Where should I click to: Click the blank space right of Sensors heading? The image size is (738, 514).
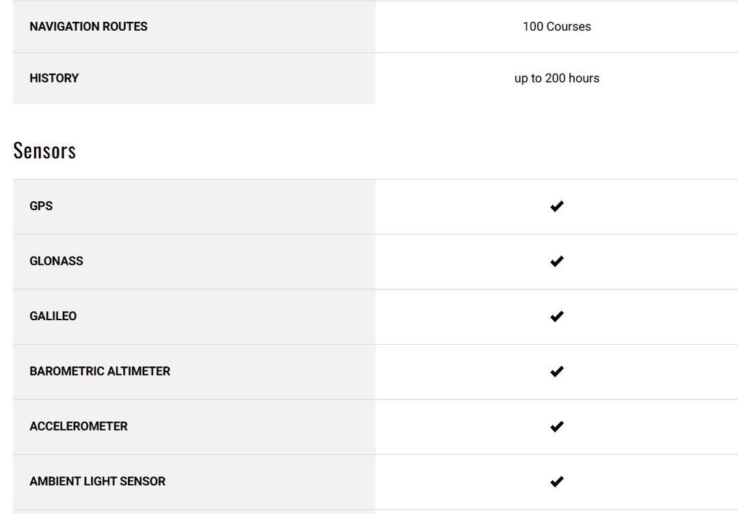pos(410,151)
